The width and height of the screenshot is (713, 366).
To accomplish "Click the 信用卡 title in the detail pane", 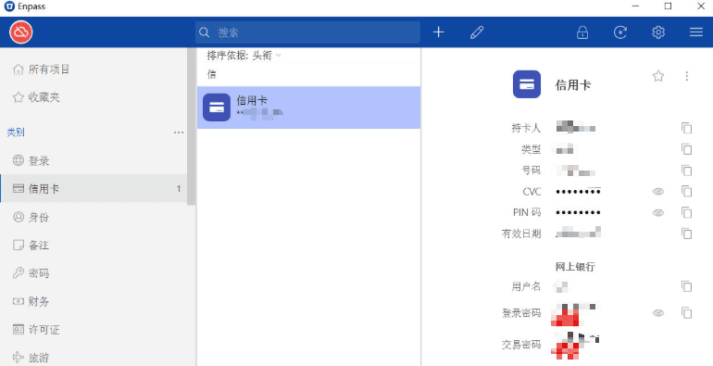I will pyautogui.click(x=573, y=85).
